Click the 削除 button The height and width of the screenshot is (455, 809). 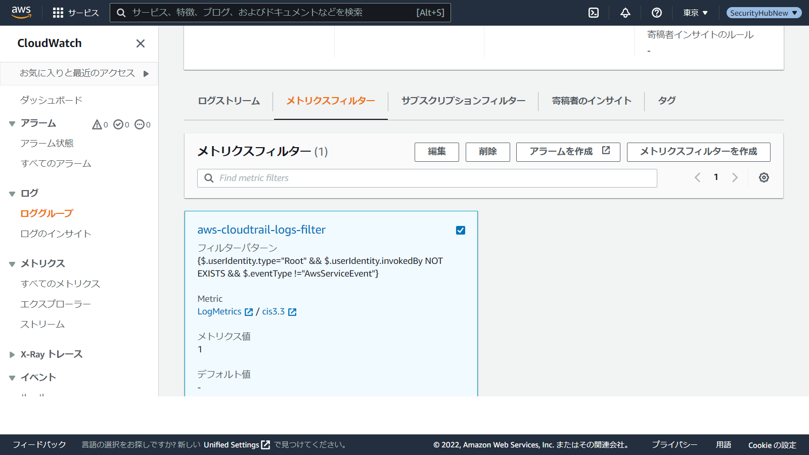tap(487, 152)
